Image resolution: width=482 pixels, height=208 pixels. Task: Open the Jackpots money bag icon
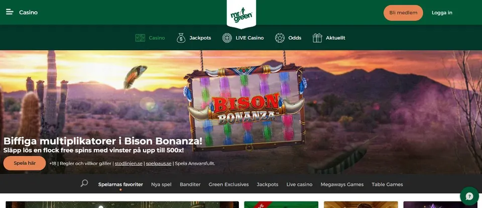coord(181,38)
